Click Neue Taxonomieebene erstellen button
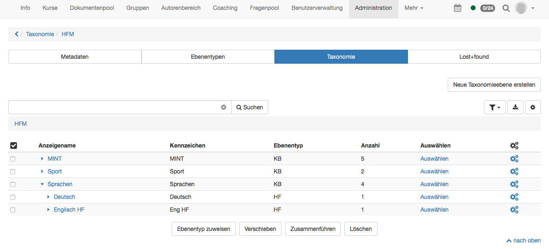The width and height of the screenshot is (549, 249). (x=494, y=85)
